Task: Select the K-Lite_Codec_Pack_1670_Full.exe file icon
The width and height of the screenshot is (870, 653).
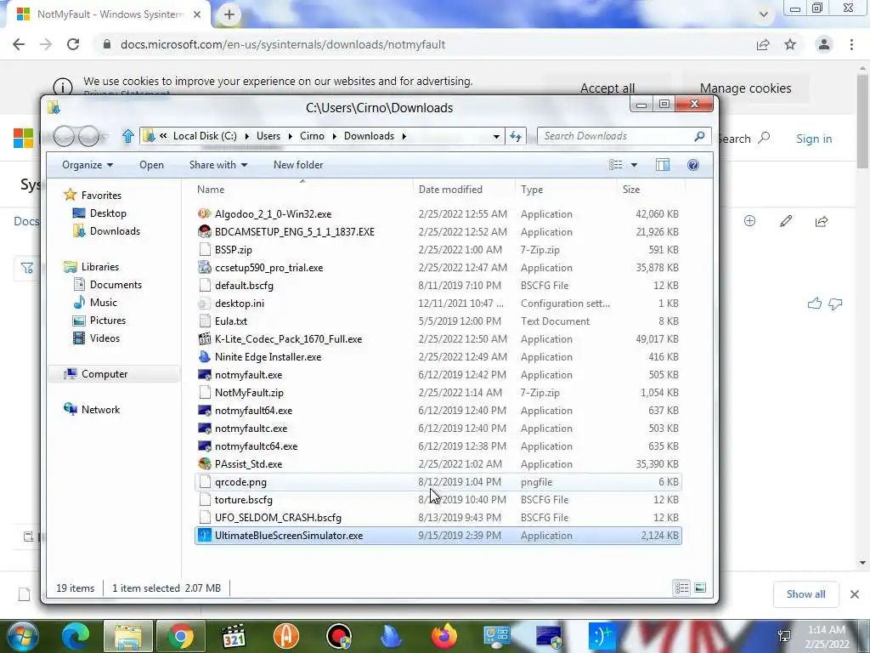Action: click(x=204, y=338)
